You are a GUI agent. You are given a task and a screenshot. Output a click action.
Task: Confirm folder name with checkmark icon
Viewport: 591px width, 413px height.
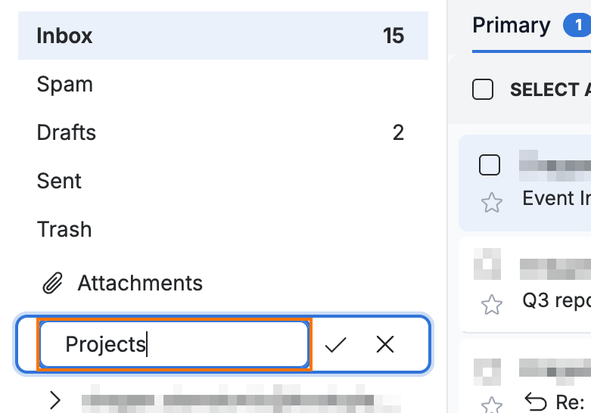[x=335, y=344]
